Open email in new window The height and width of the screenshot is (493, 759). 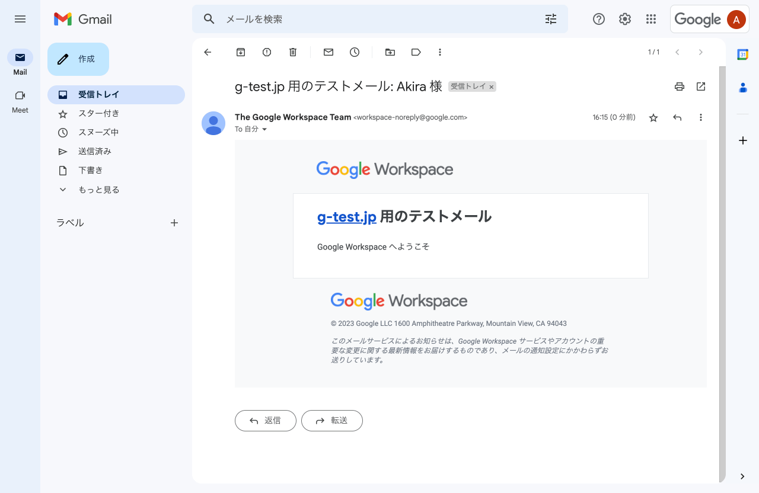(701, 87)
